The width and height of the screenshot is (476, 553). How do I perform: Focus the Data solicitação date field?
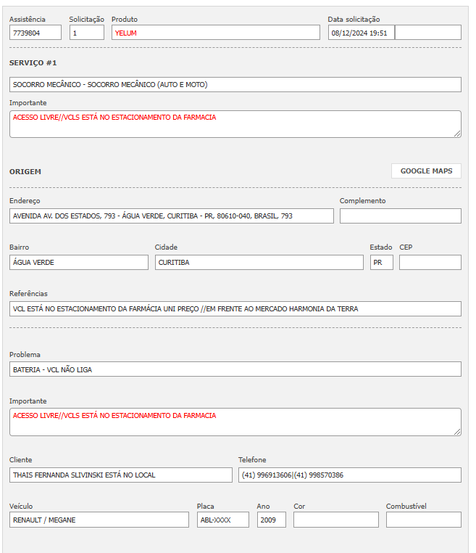361,33
